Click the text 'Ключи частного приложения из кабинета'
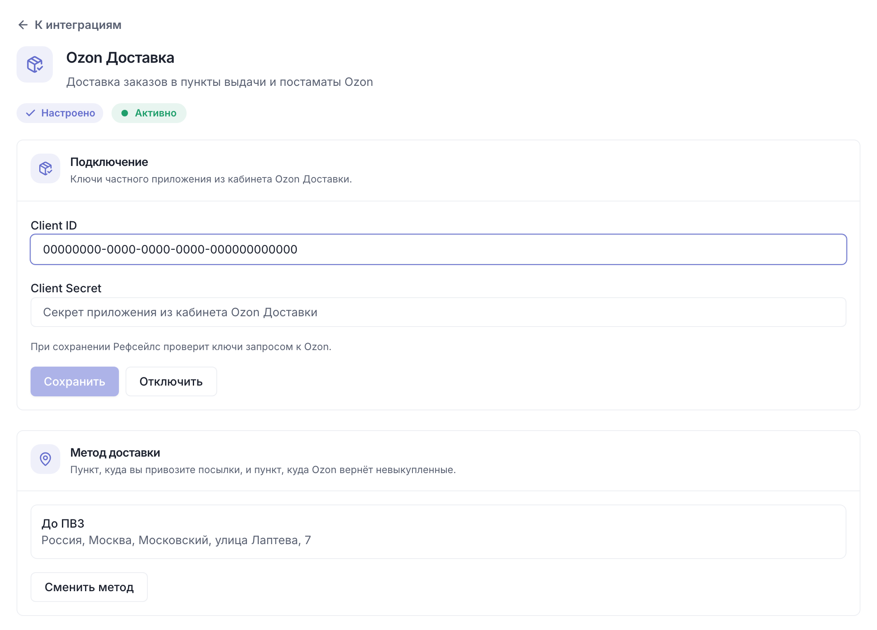The image size is (877, 630). click(x=171, y=179)
